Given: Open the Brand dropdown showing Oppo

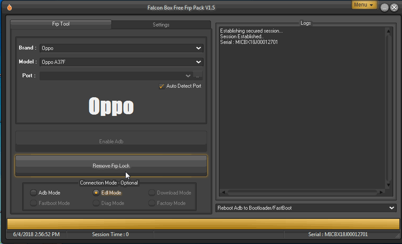Looking at the screenshot, I should (x=121, y=48).
